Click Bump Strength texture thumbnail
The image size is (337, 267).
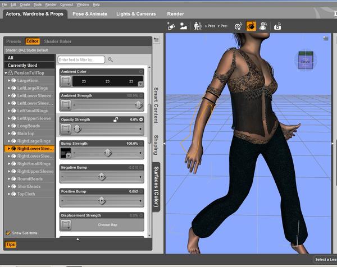pyautogui.click(x=66, y=153)
